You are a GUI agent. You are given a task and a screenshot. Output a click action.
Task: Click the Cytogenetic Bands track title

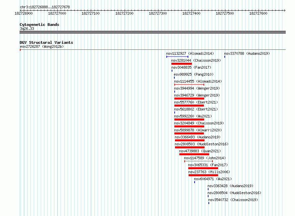[39, 25]
